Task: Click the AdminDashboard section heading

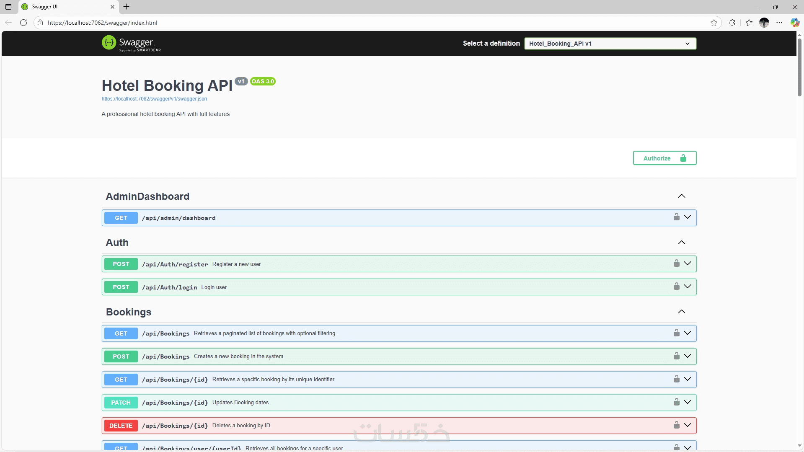Action: coord(147,196)
